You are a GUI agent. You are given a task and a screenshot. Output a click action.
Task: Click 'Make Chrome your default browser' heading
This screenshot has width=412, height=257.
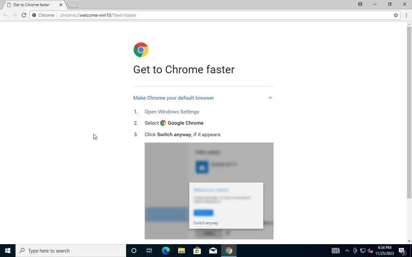(173, 98)
